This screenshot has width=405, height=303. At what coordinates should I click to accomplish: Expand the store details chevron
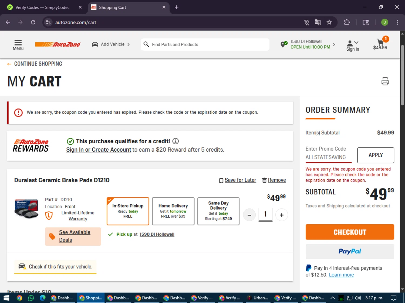(334, 44)
